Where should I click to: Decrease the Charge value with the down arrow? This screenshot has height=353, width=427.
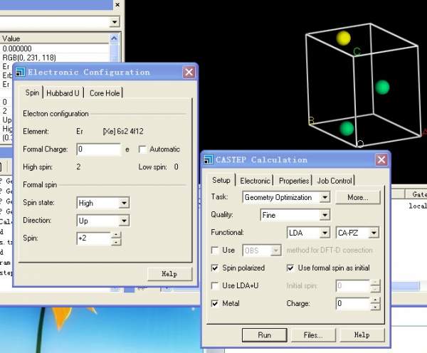(375, 307)
